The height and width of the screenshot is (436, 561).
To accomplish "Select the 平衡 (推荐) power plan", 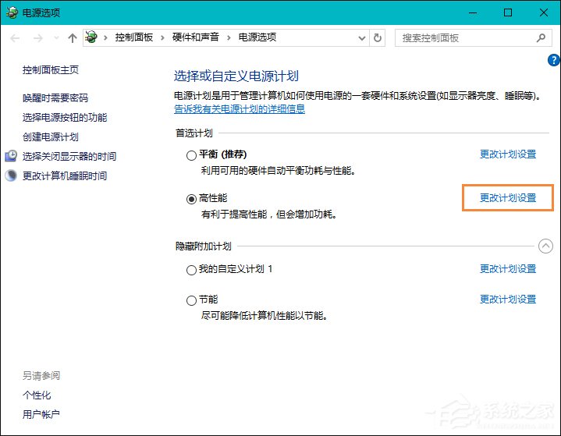I will pos(191,155).
